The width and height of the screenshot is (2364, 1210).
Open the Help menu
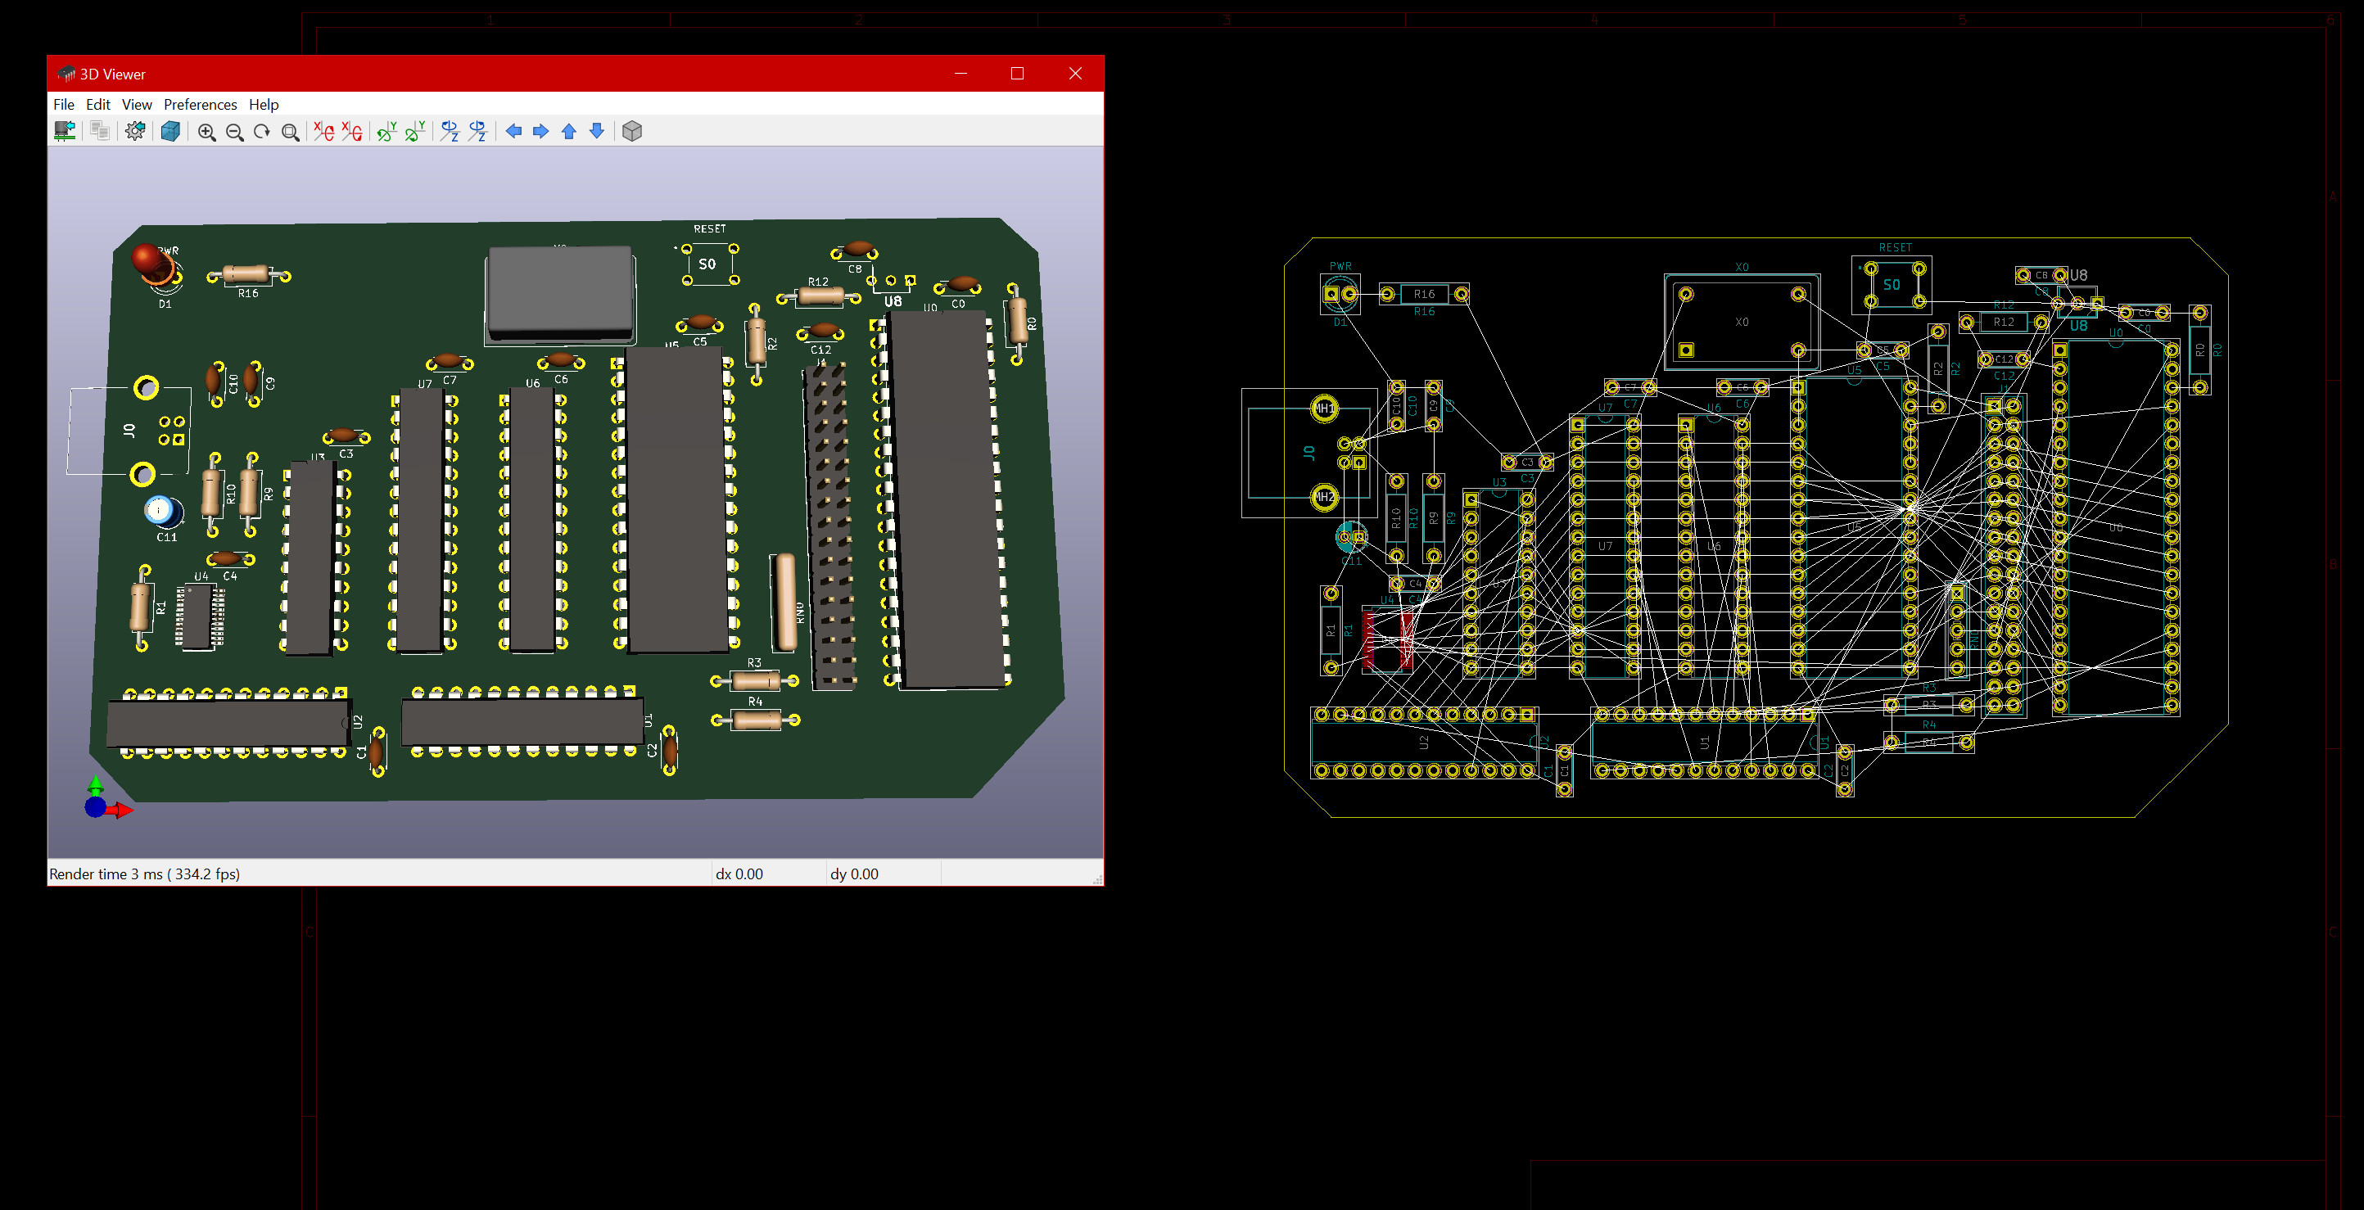pyautogui.click(x=264, y=105)
